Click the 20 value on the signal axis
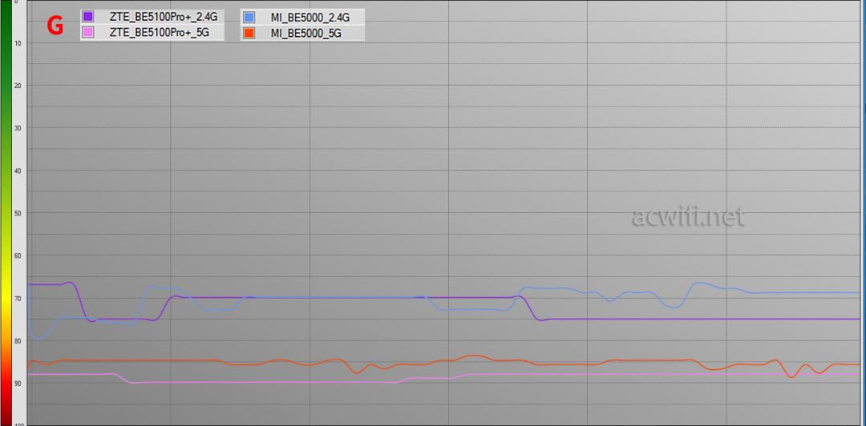The height and width of the screenshot is (426, 866). 18,86
